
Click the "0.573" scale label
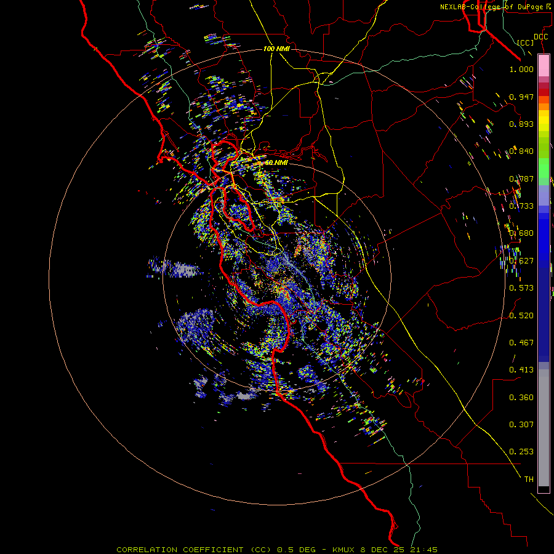pyautogui.click(x=521, y=287)
